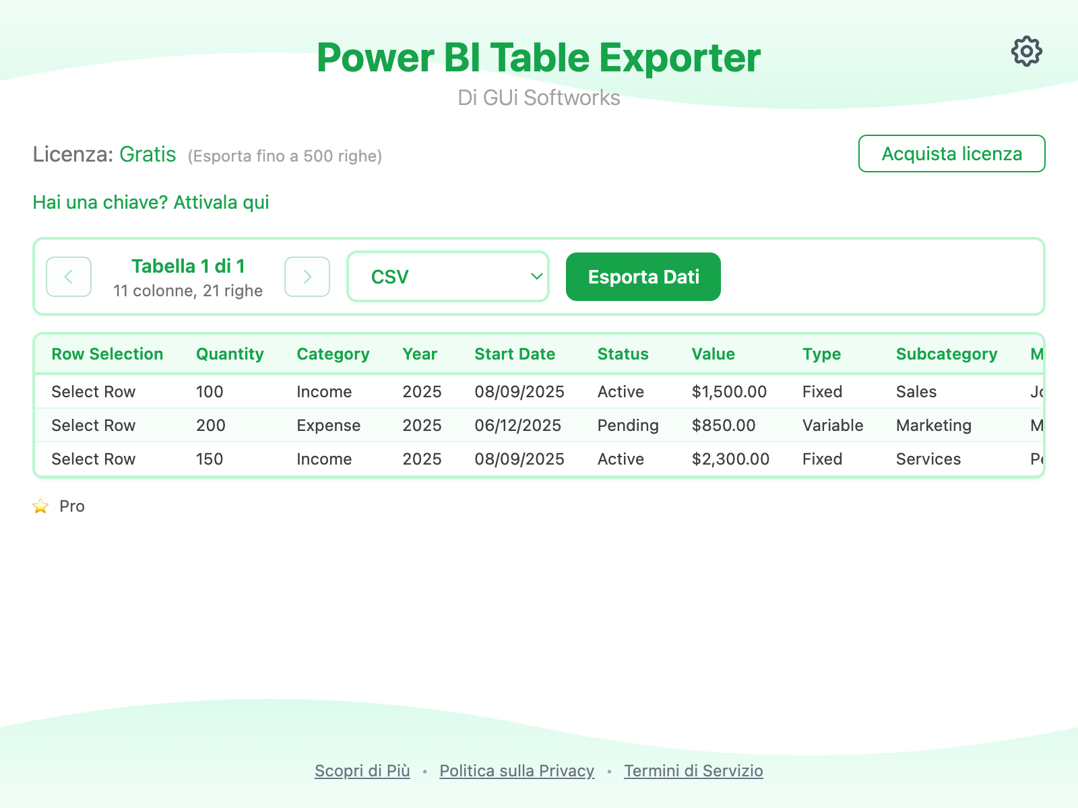Click the Quantity column header
The width and height of the screenshot is (1078, 808).
pyautogui.click(x=230, y=354)
